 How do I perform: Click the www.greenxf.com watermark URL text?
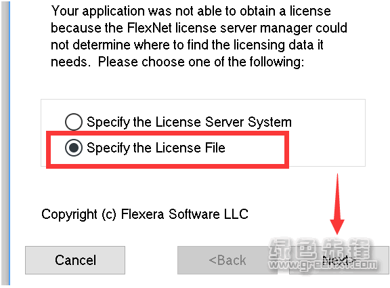pos(324,266)
